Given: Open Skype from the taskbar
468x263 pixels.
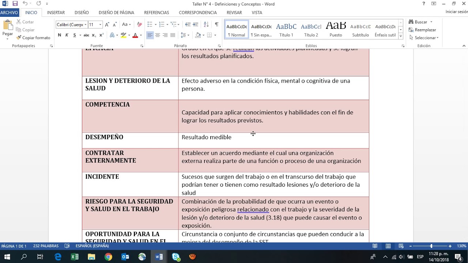Looking at the screenshot, I should 176,257.
